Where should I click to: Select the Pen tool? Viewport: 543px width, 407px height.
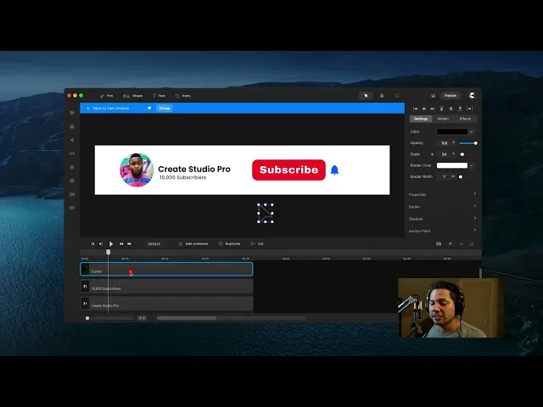tap(106, 96)
